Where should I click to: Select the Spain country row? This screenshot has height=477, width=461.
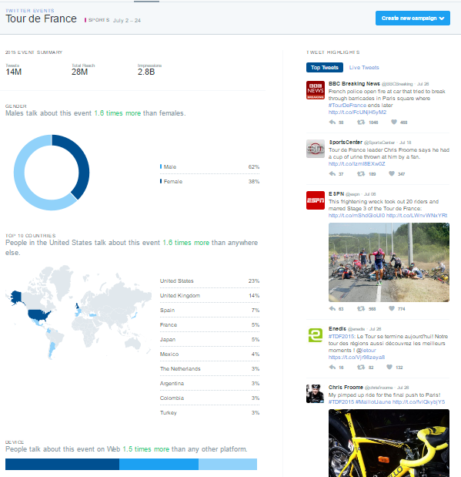pyautogui.click(x=209, y=310)
